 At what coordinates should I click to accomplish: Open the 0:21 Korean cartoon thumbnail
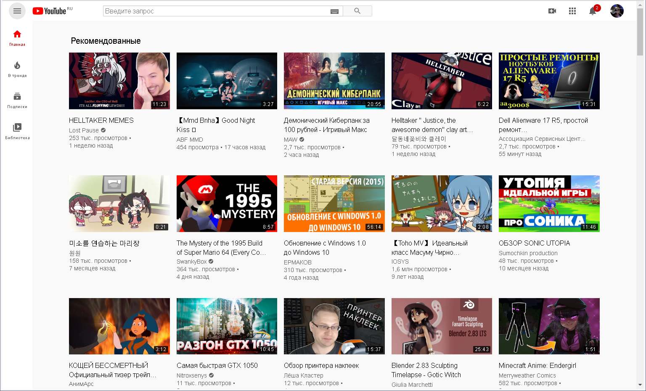119,203
